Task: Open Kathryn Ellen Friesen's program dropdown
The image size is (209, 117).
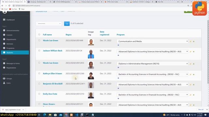Action: coord(153,74)
